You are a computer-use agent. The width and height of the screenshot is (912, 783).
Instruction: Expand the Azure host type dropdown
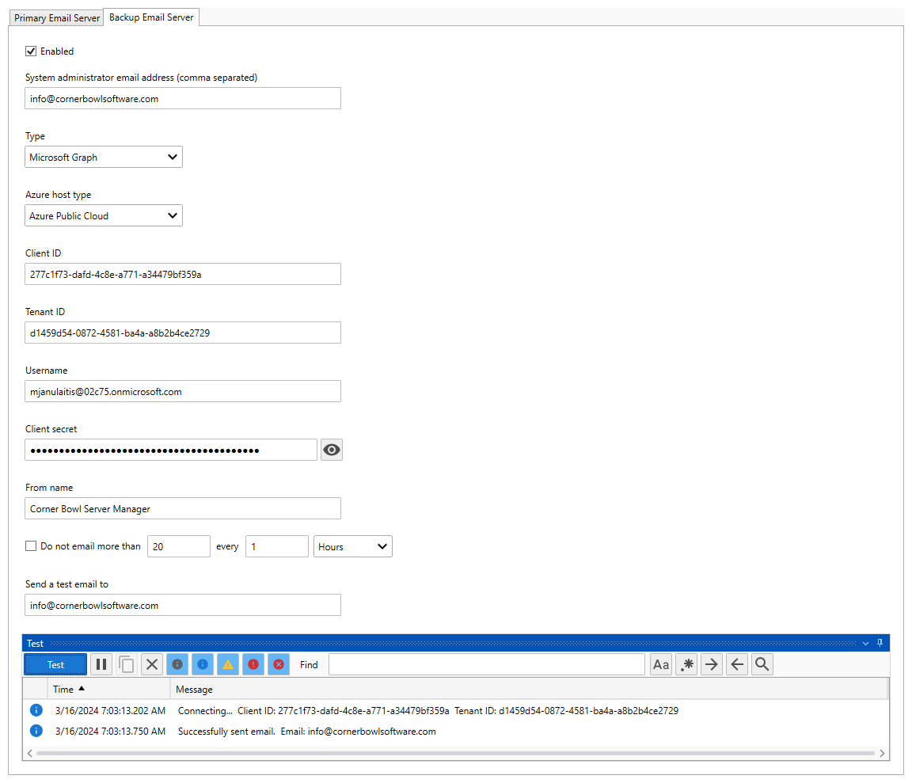pos(104,215)
